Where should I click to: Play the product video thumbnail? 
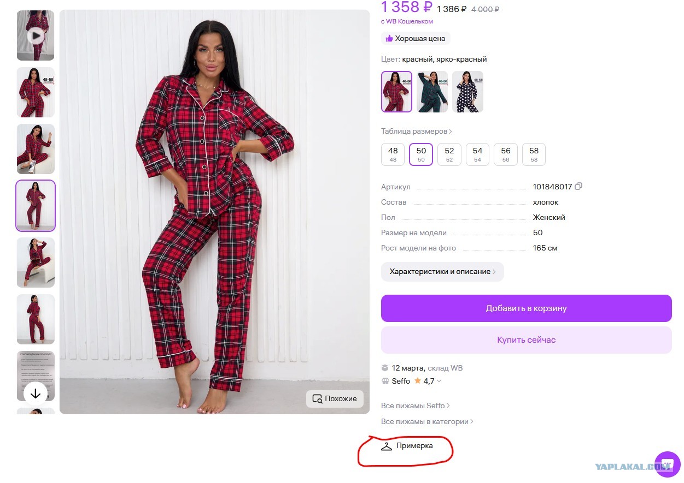click(x=36, y=35)
